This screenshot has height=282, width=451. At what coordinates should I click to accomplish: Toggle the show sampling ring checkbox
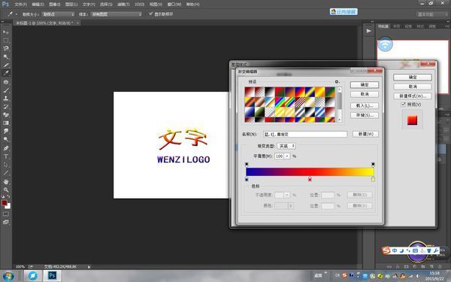click(151, 14)
